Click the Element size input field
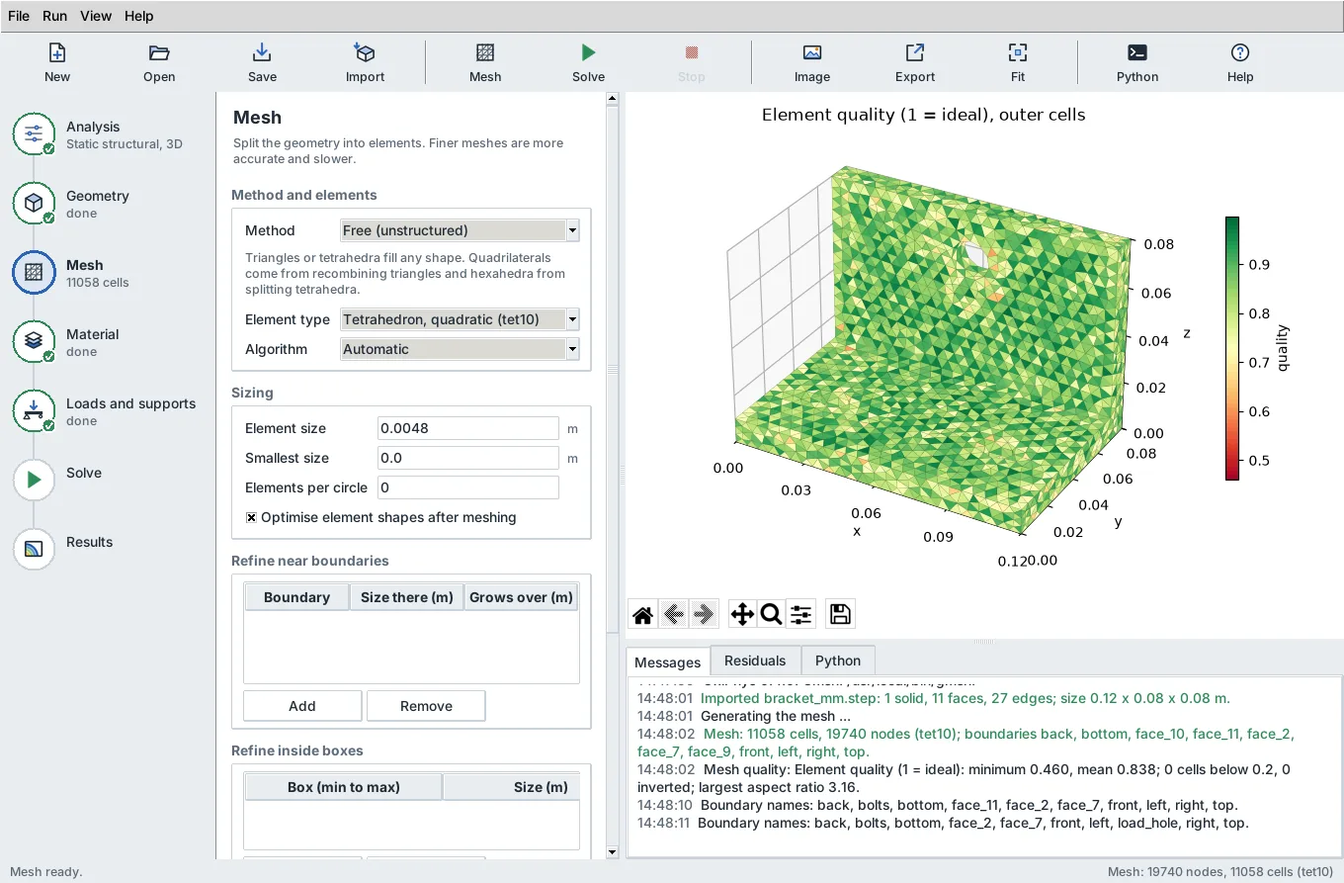Image resolution: width=1344 pixels, height=883 pixels. coord(468,428)
